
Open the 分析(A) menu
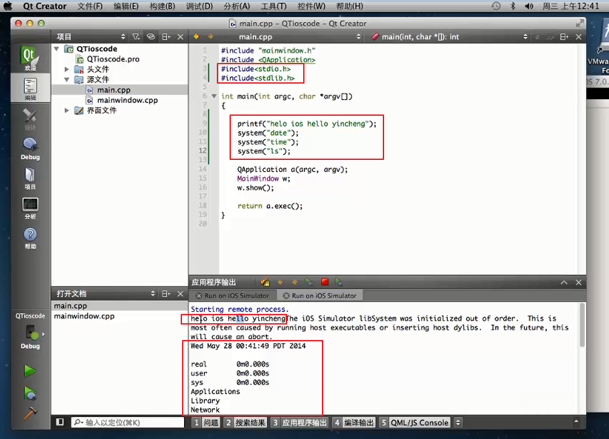click(x=236, y=6)
